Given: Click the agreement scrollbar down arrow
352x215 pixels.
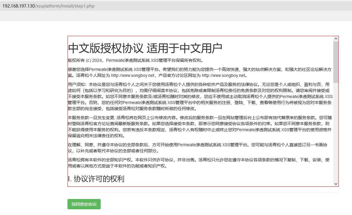Looking at the screenshot, I should coord(336,184).
